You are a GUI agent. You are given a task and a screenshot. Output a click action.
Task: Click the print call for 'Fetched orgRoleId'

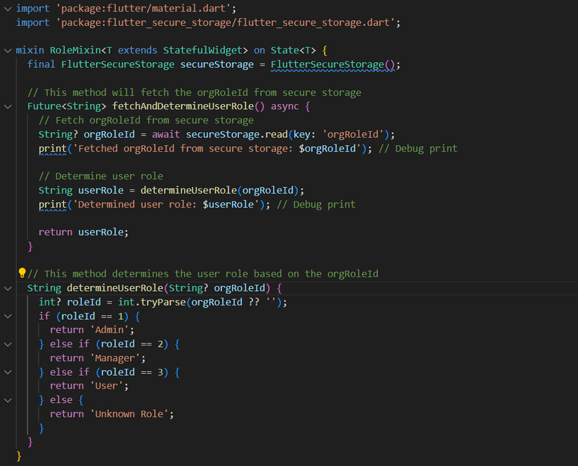coord(50,148)
